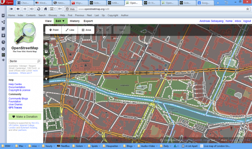This screenshot has width=252, height=149.
Task: Switch to the History tab
Action: click(x=74, y=21)
